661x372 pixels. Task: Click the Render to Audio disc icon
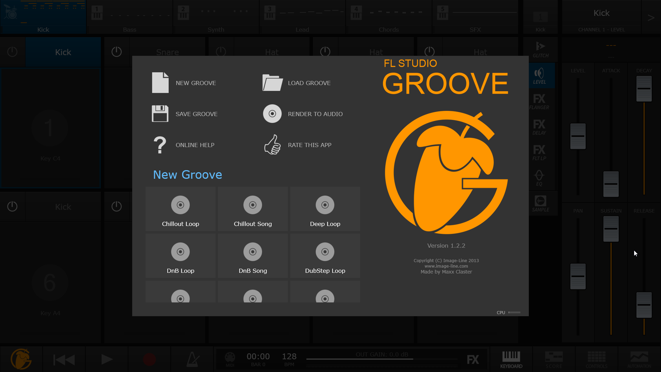[x=272, y=114]
